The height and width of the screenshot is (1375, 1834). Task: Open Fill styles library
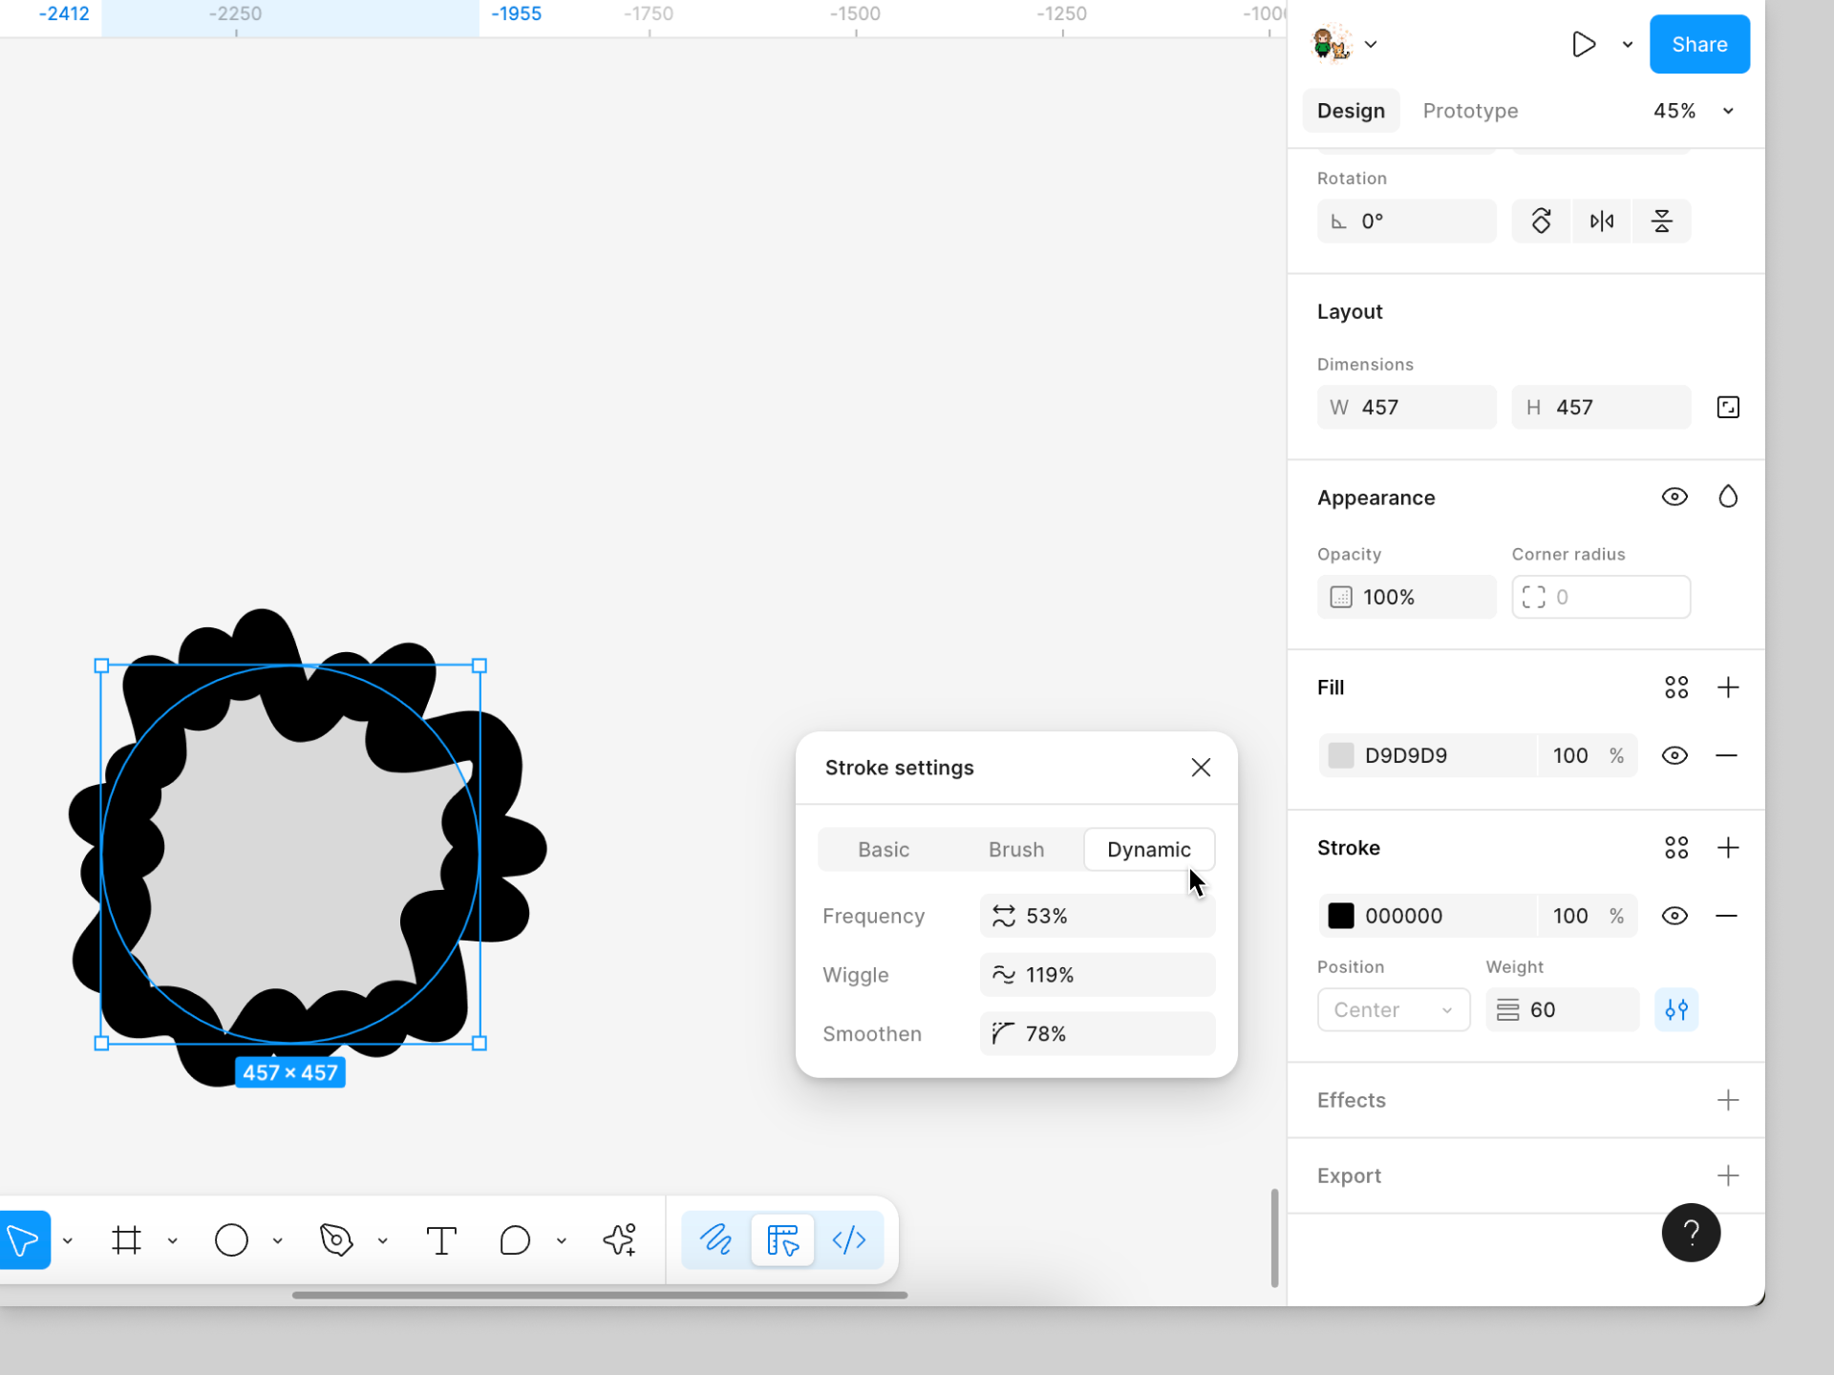tap(1676, 687)
